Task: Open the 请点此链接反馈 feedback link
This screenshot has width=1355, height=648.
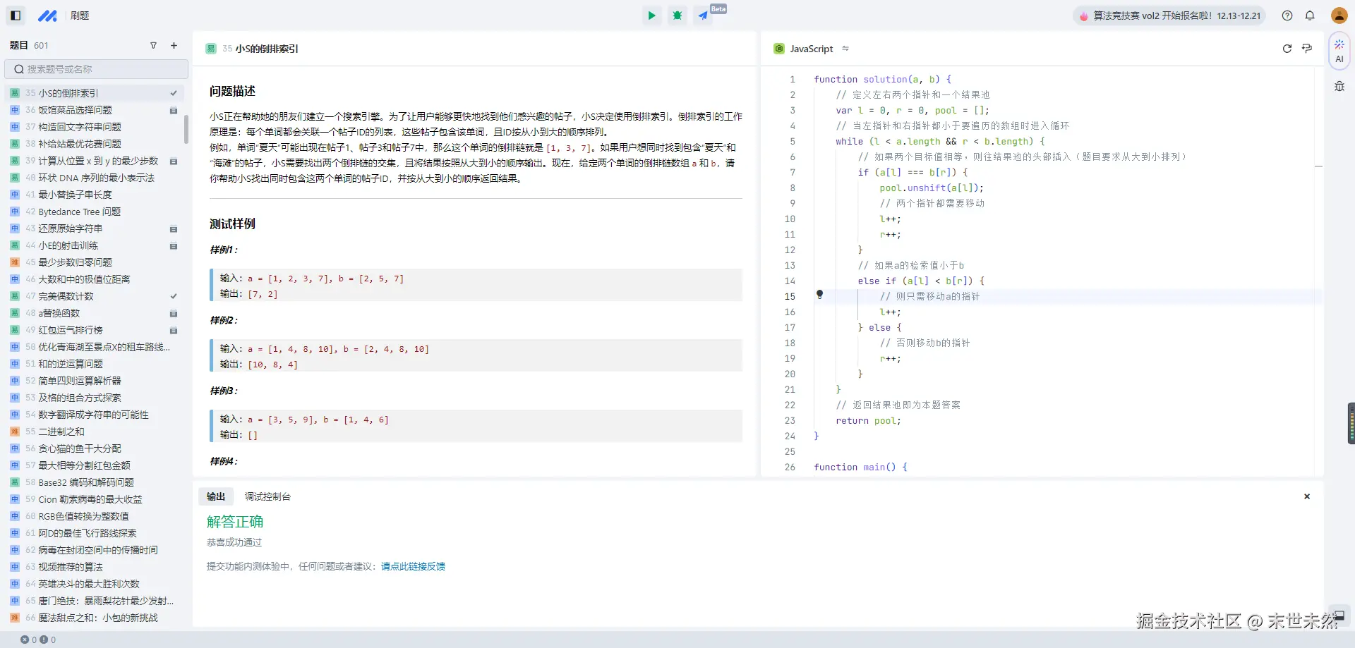Action: click(x=413, y=566)
